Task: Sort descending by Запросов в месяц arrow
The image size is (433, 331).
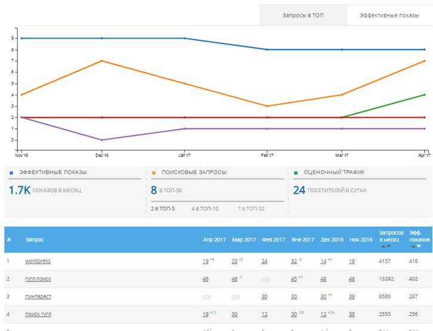Action: 390,246
